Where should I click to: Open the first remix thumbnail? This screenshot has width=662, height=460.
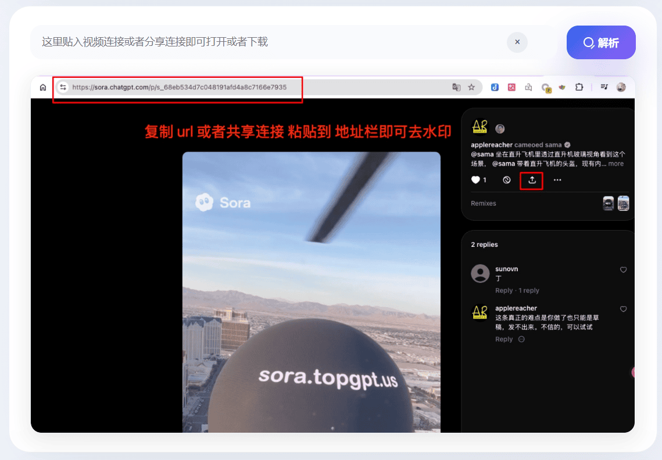pyautogui.click(x=609, y=203)
